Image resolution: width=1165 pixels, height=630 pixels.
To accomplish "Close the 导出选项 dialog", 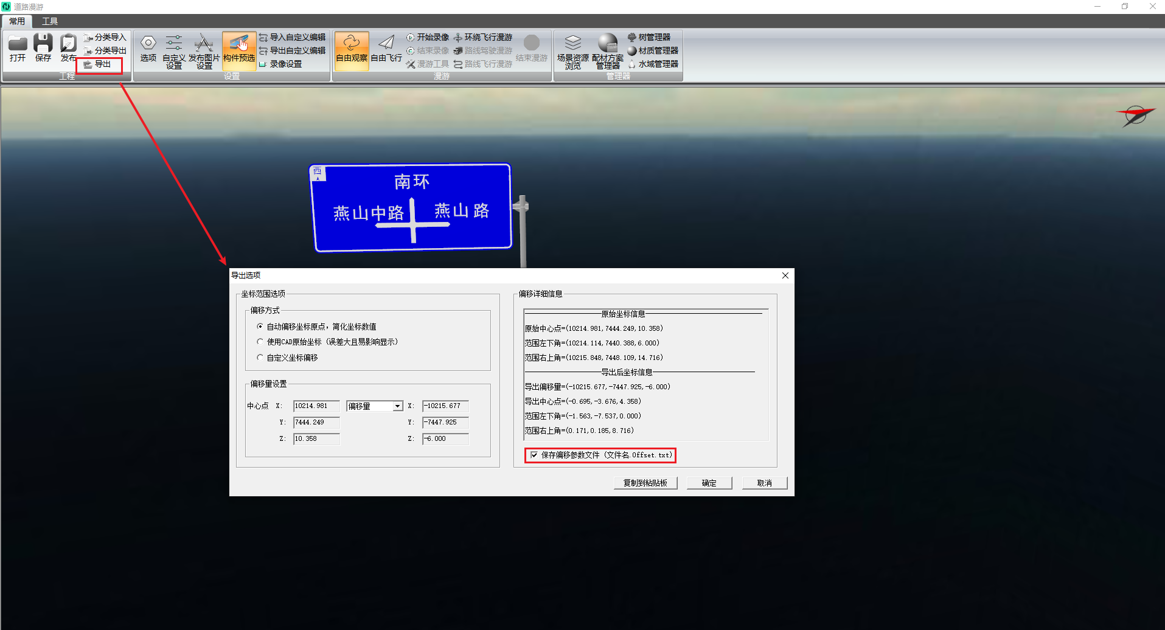I will (x=785, y=275).
